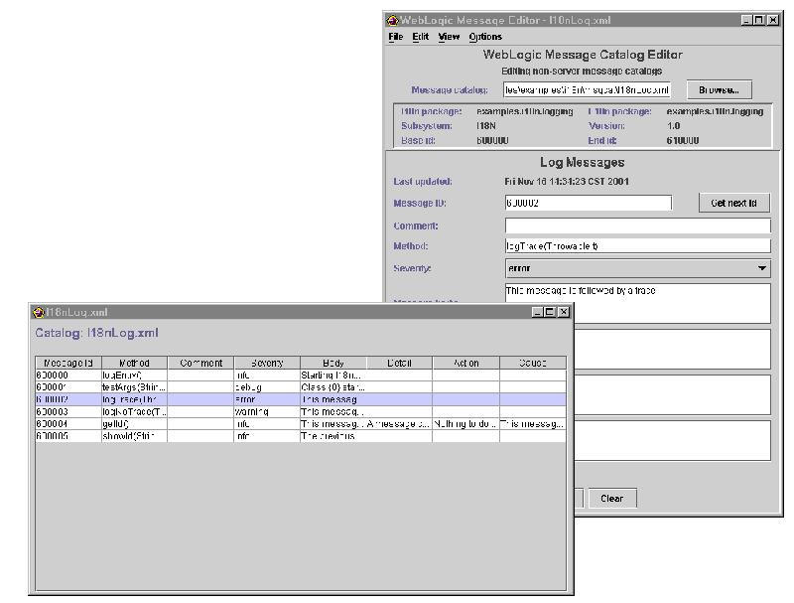Click the warning severity cell
This screenshot has height=603, width=794.
pyautogui.click(x=267, y=411)
